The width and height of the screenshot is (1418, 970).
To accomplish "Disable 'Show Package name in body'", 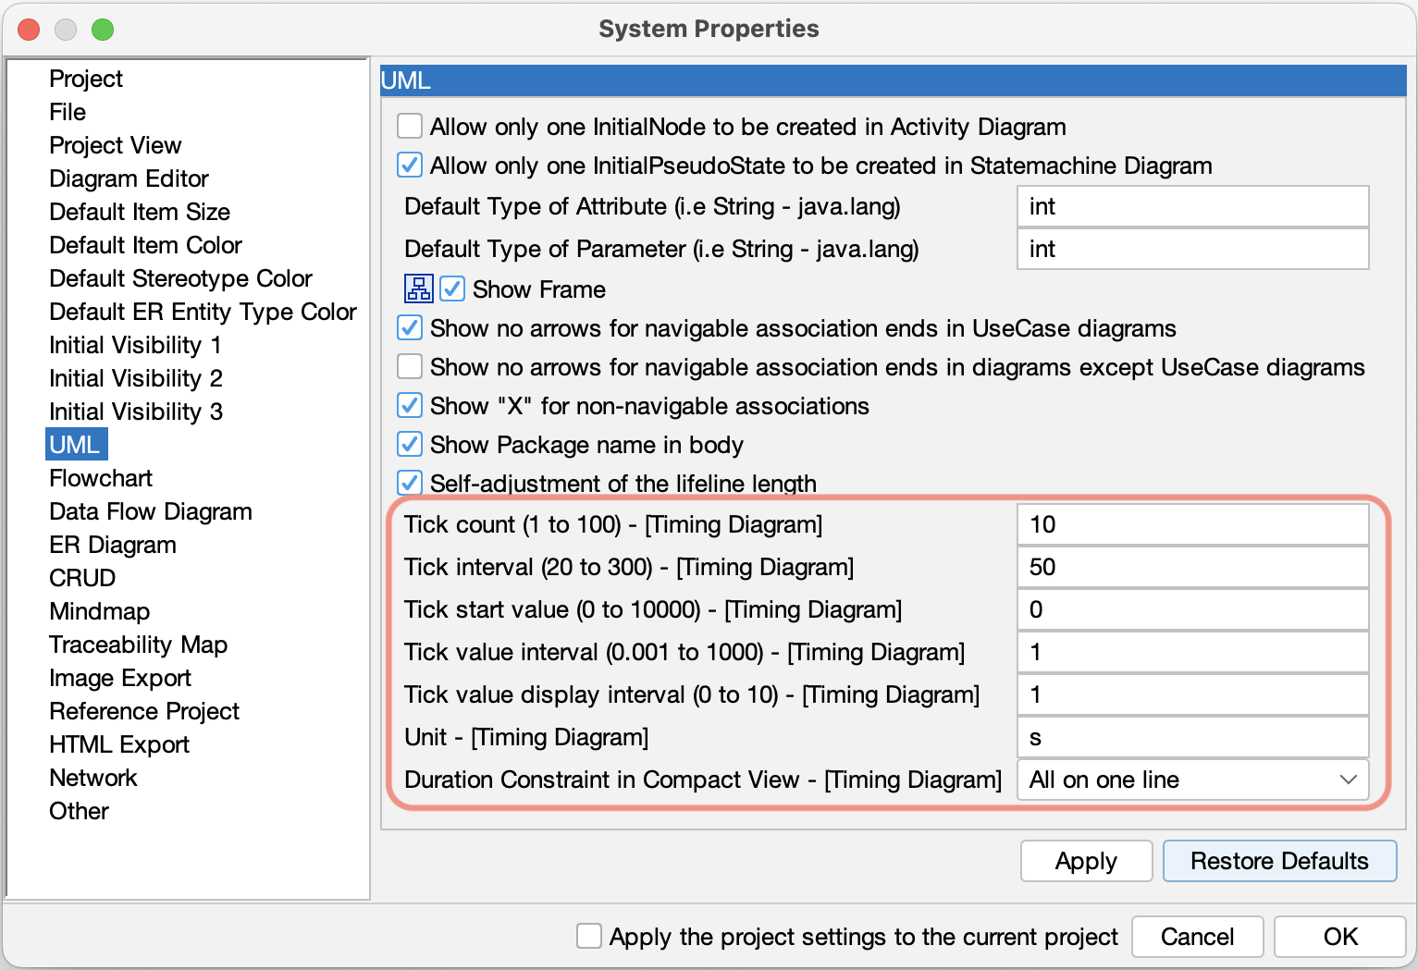I will tap(409, 444).
